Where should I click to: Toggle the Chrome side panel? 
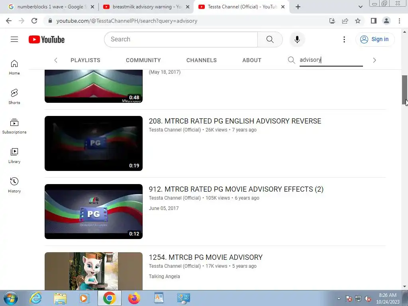pyautogui.click(x=374, y=21)
